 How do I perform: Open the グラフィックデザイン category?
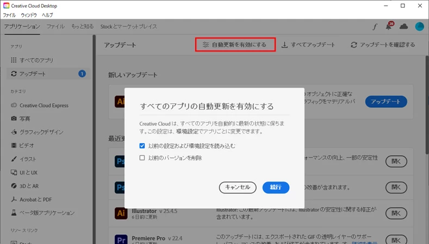37,132
